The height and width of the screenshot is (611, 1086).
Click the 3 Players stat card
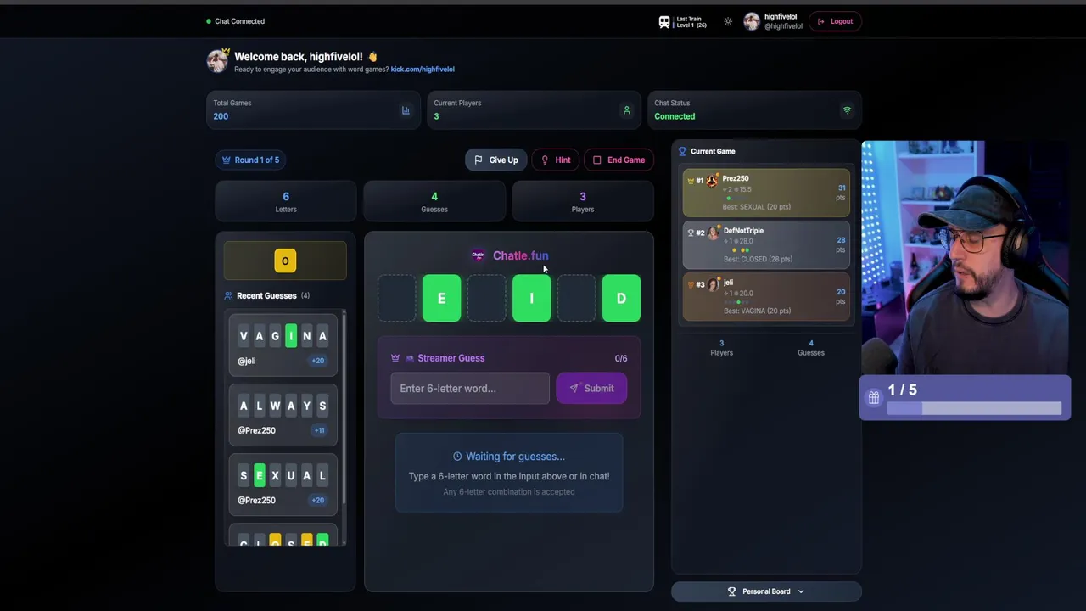tap(583, 201)
